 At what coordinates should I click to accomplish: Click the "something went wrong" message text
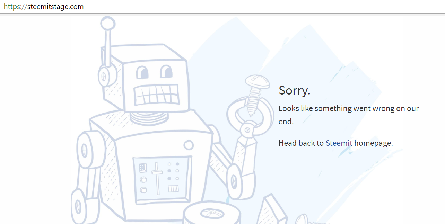[x=349, y=115]
